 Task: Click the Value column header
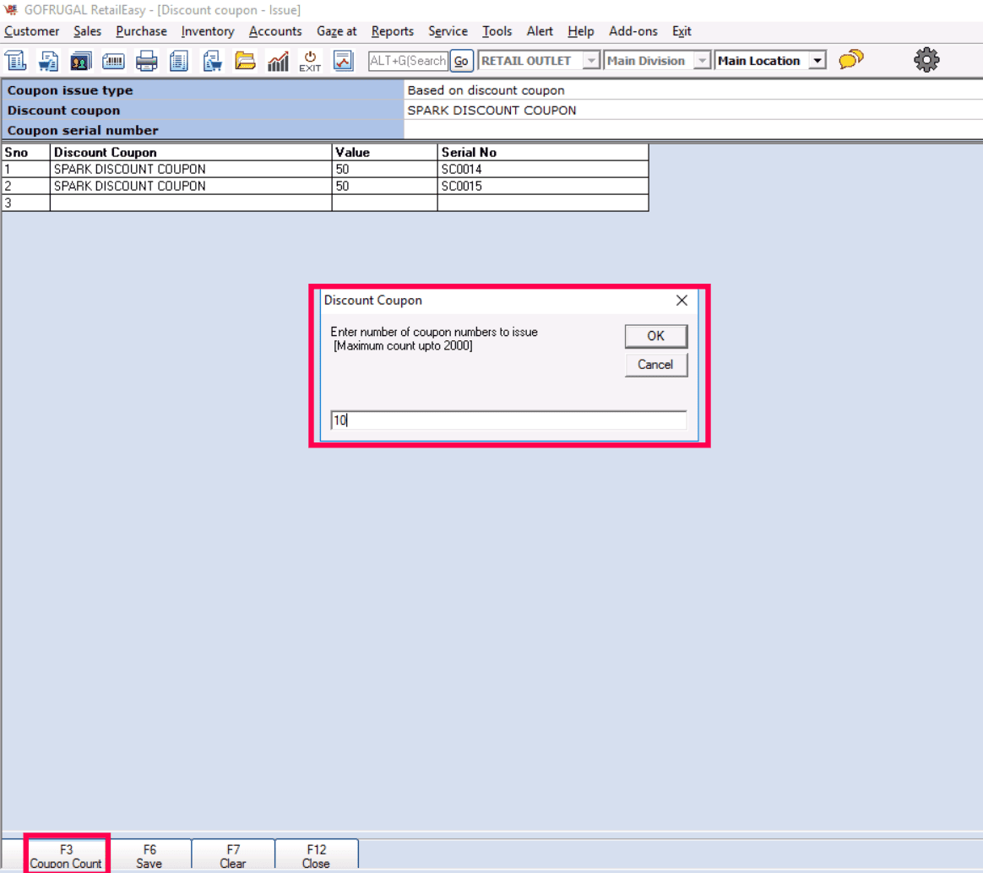[x=384, y=152]
